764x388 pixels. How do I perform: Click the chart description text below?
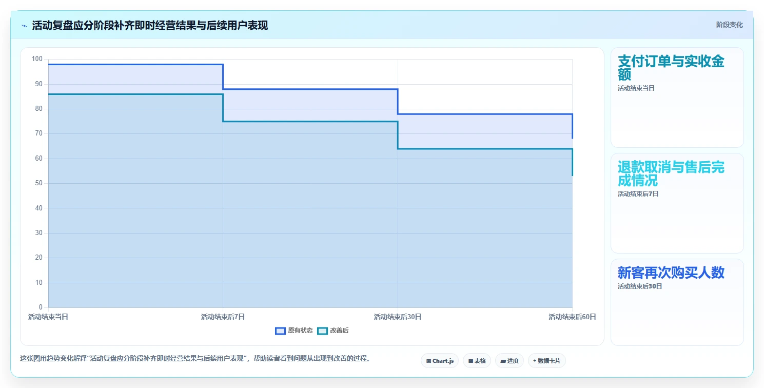pos(195,358)
